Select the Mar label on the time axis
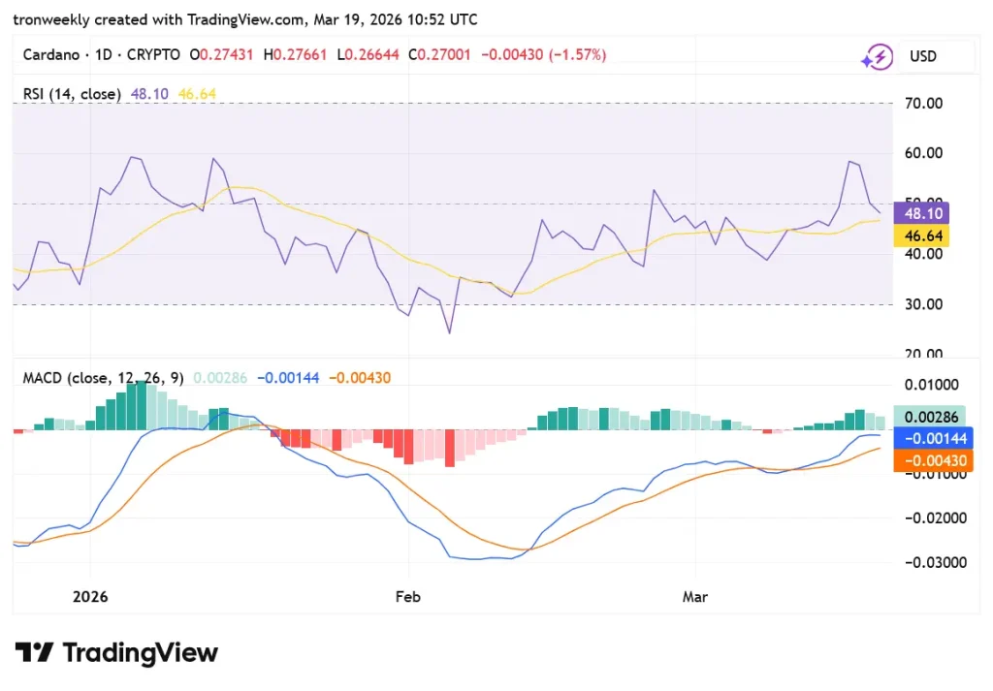This screenshot has width=993, height=691. [x=694, y=597]
